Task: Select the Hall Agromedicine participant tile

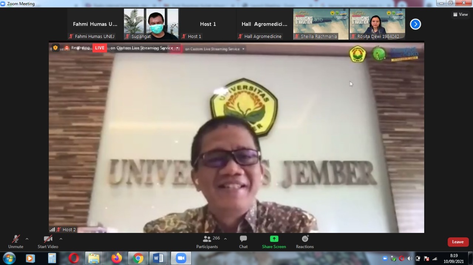Action: [x=264, y=24]
